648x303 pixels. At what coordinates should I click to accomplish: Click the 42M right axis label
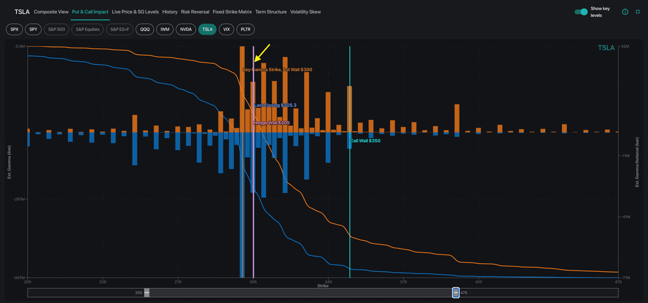[x=625, y=46]
